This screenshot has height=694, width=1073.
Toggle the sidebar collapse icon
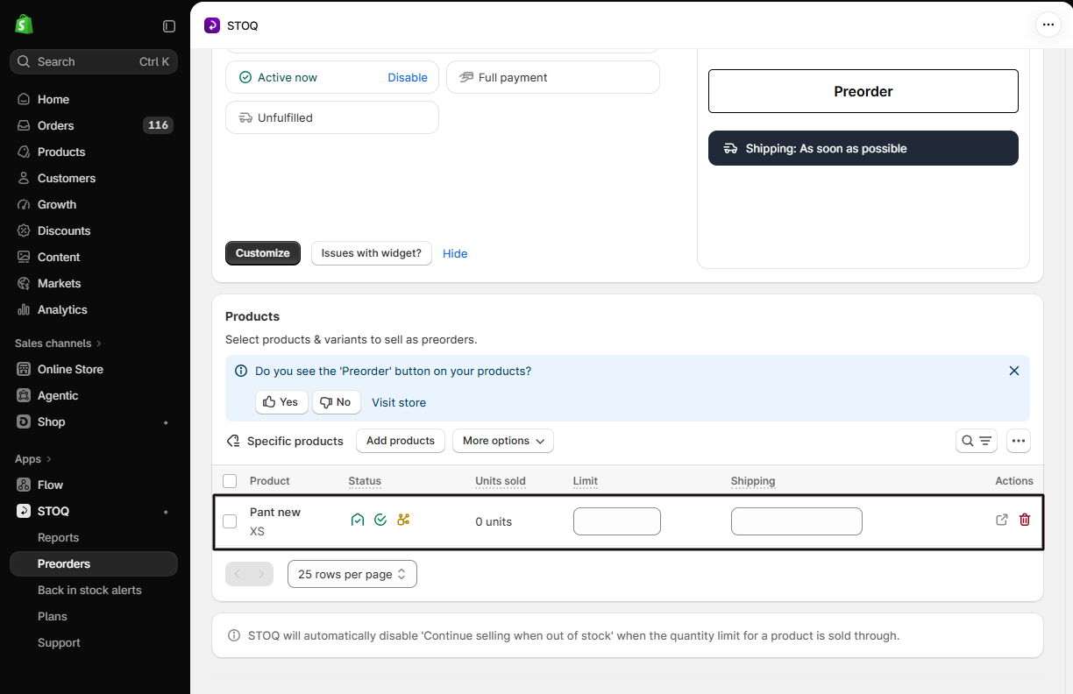(x=169, y=26)
